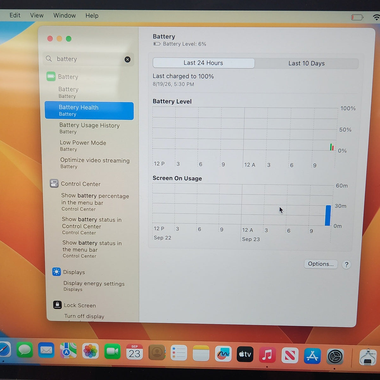The width and height of the screenshot is (380, 380).
Task: Click the yellow minimize window button
Action: [x=59, y=39]
